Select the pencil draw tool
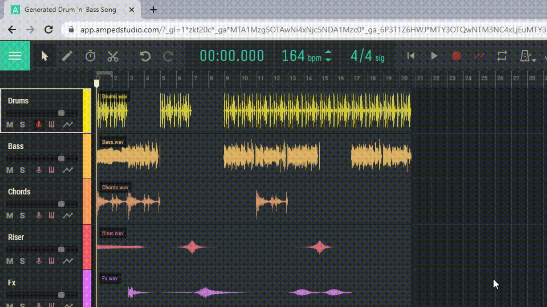The width and height of the screenshot is (547, 307). tap(67, 56)
